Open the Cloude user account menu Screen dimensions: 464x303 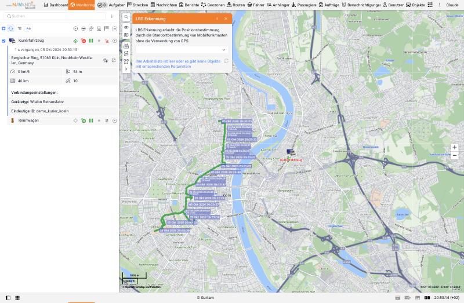452,5
